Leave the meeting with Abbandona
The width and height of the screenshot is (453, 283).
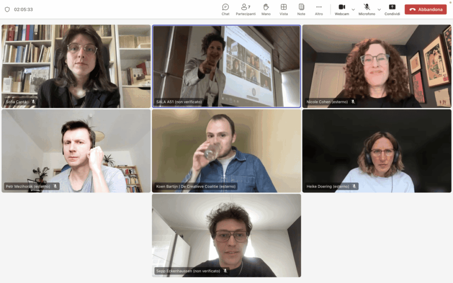point(426,9)
